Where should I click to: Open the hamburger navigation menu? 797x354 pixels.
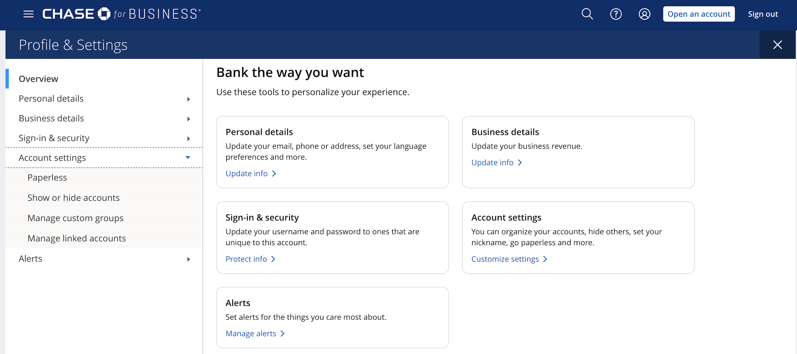tap(28, 14)
